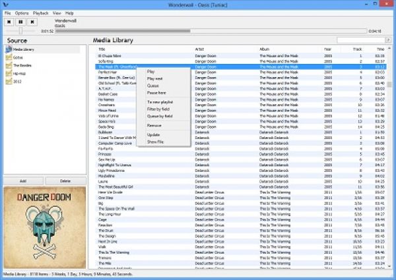This screenshot has height=280, width=396.
Task: Click the Media Library search field
Action: (362, 40)
